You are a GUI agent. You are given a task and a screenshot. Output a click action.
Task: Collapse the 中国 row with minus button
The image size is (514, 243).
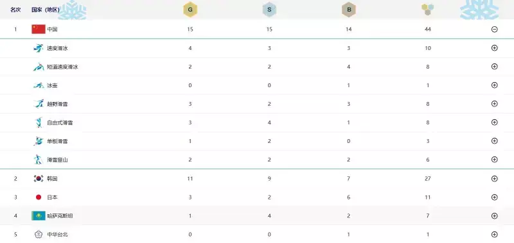pyautogui.click(x=495, y=29)
